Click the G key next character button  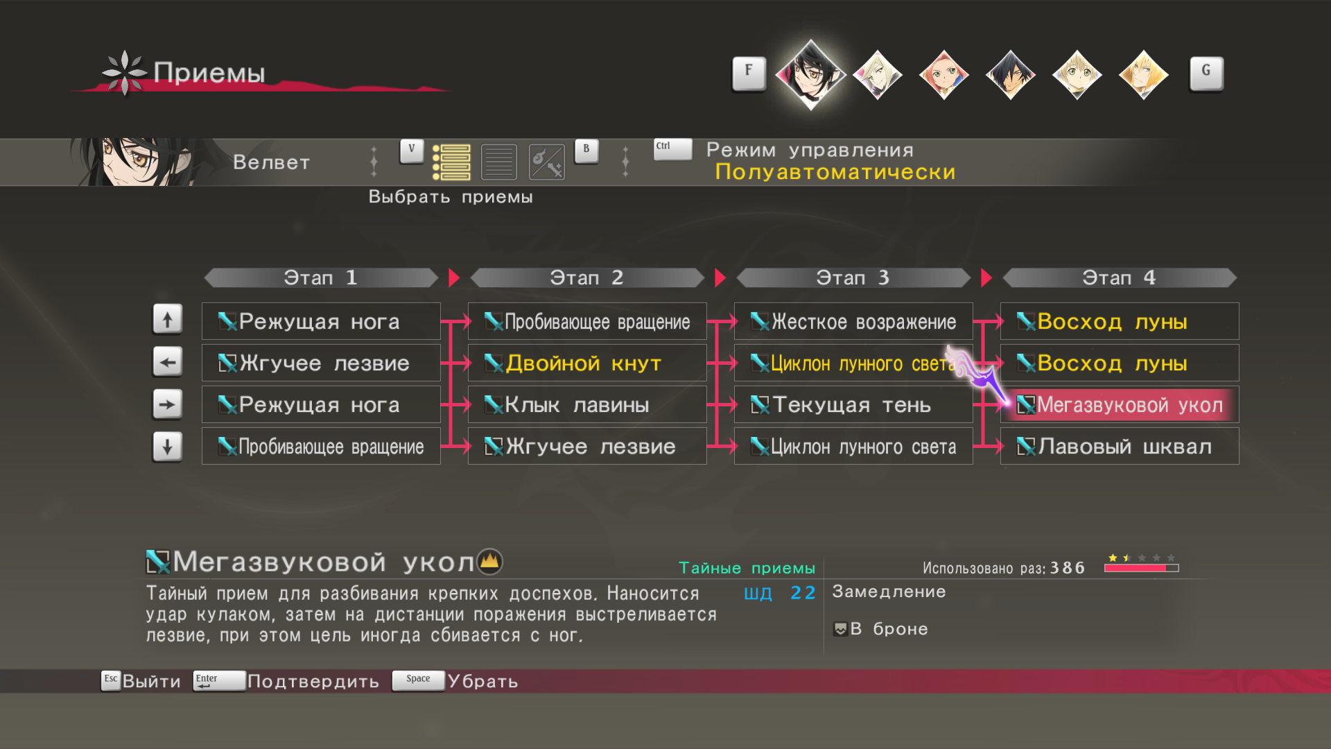[1206, 74]
